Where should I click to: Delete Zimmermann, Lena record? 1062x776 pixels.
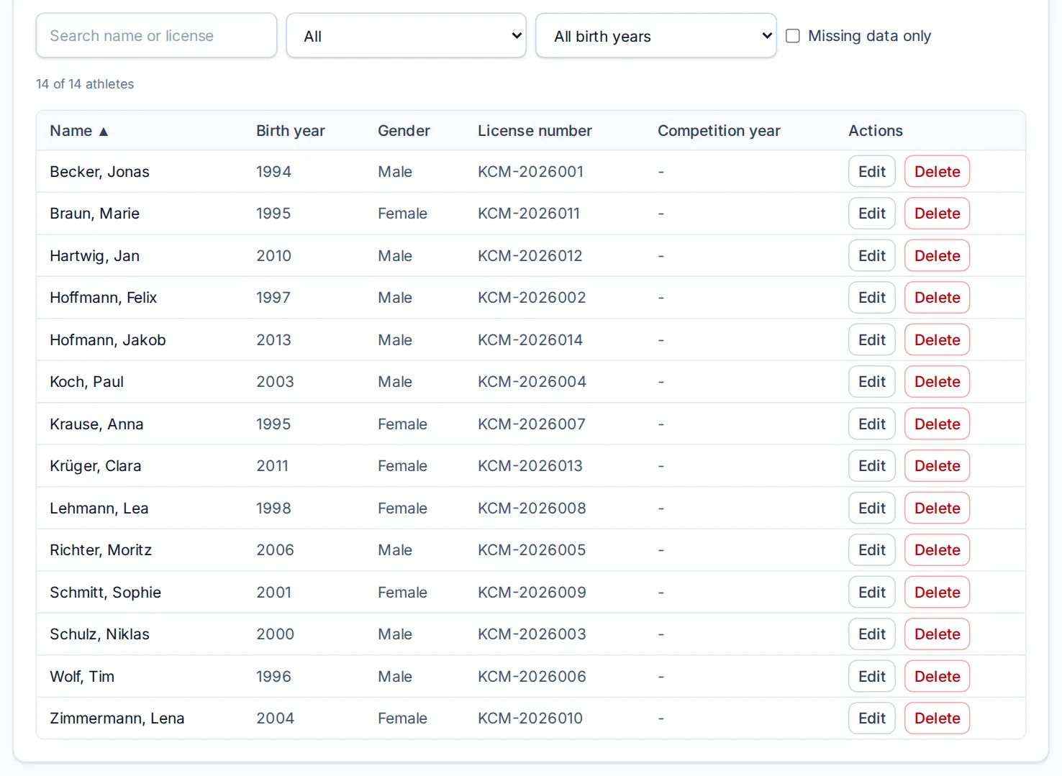point(937,718)
